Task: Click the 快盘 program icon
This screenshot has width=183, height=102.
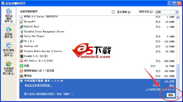Action: pyautogui.click(x=21, y=66)
